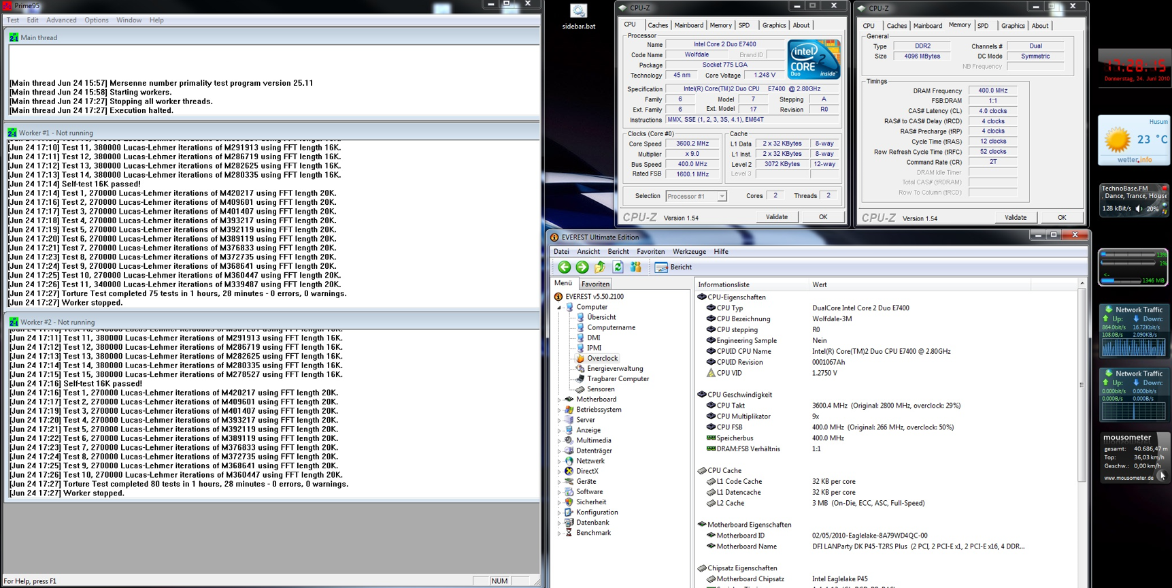Click OK in the right CPU-Z window
Screen dimensions: 1172x588
pos(1062,217)
